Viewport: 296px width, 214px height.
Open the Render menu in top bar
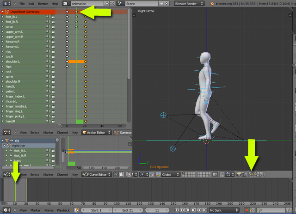pyautogui.click(x=43, y=4)
